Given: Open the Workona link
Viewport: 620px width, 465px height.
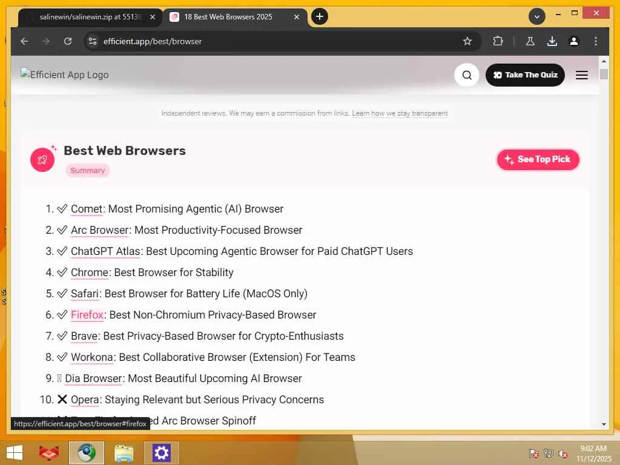Looking at the screenshot, I should pos(92,357).
